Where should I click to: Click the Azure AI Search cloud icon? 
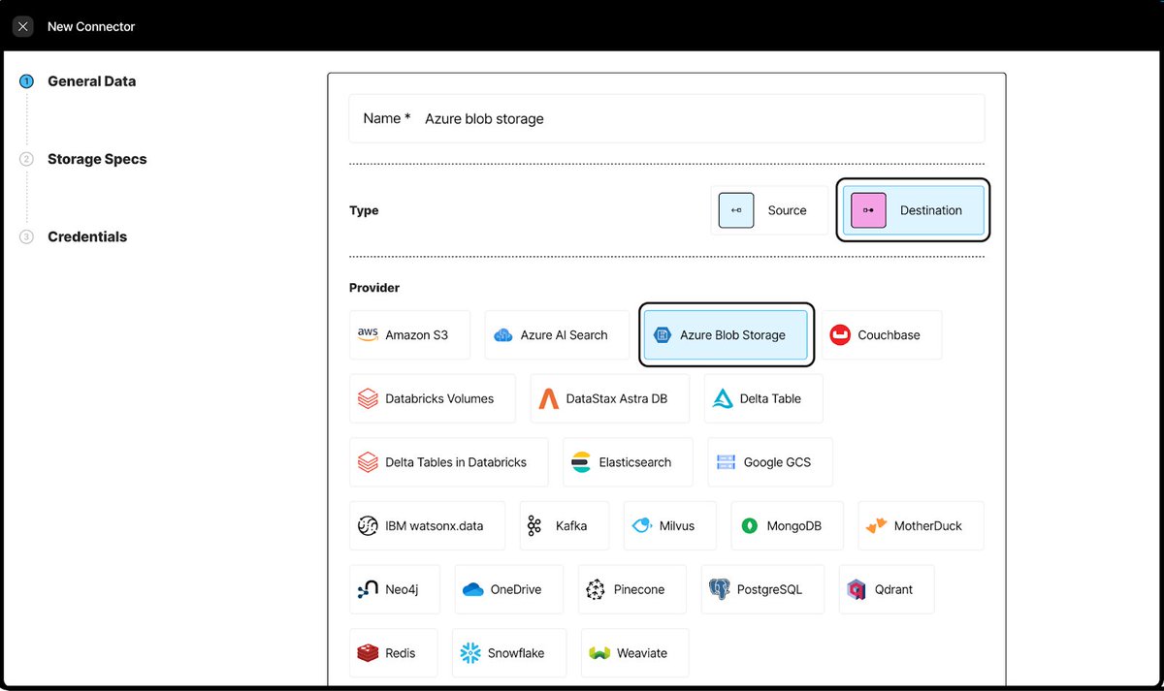[x=502, y=335]
